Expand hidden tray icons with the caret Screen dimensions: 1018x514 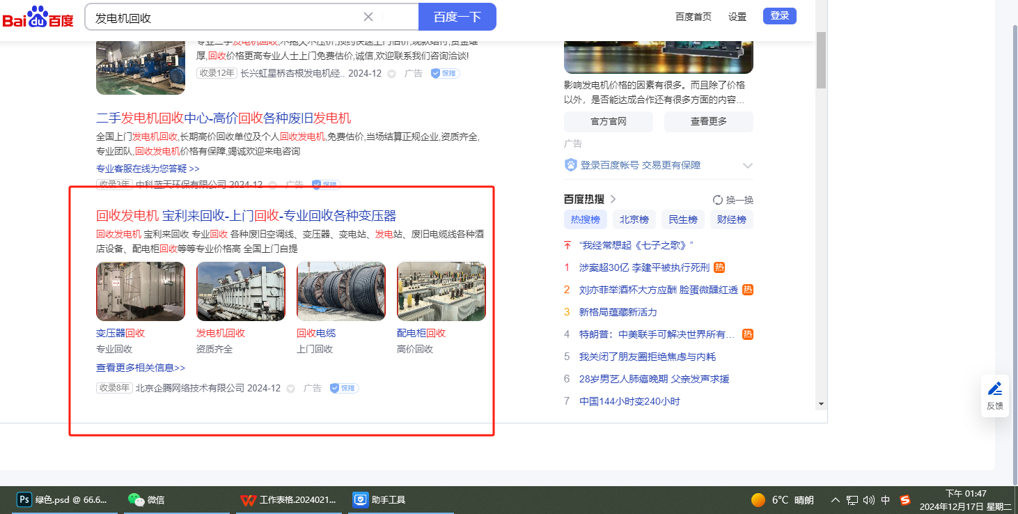pos(836,499)
